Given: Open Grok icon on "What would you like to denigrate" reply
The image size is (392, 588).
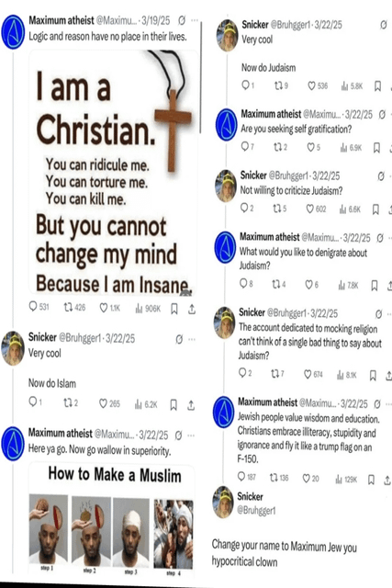Looking at the screenshot, I should pos(380,238).
